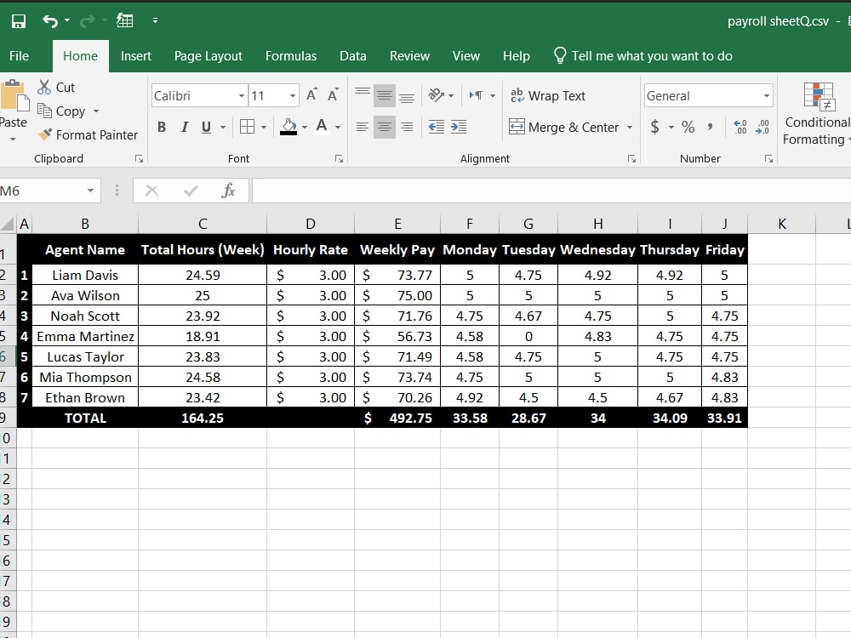Activate the Format Painter
851x638 pixels.
[x=88, y=135]
